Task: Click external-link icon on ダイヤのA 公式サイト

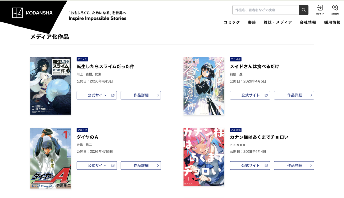Action: pos(113,165)
